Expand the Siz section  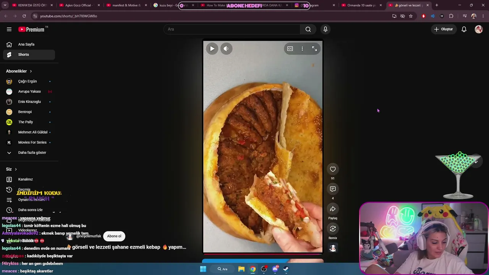pos(11,169)
